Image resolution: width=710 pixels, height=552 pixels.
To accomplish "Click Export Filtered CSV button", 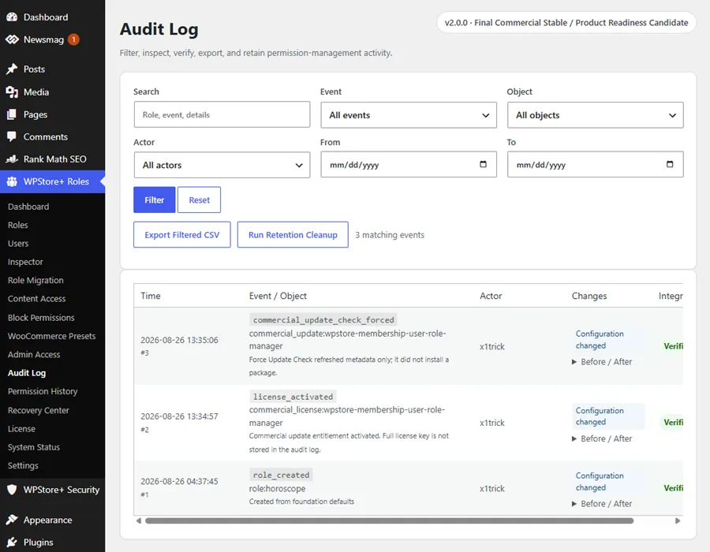I will click(x=182, y=235).
